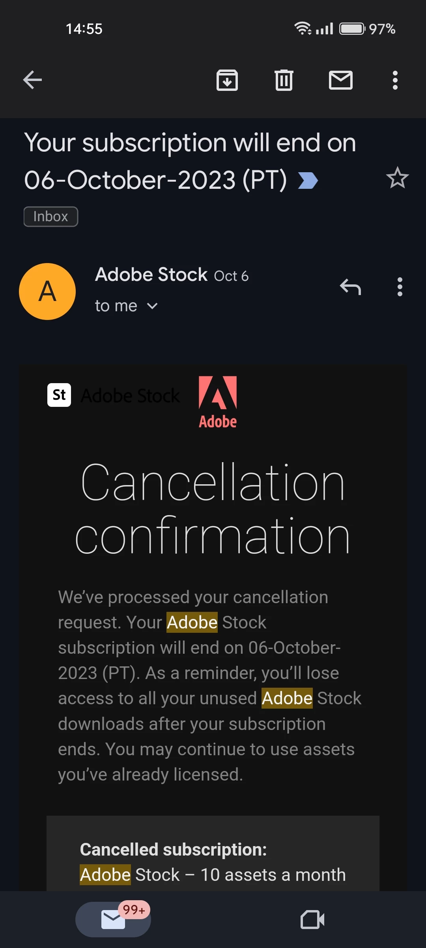Star this cancellation email
The image size is (426, 948).
(x=397, y=178)
